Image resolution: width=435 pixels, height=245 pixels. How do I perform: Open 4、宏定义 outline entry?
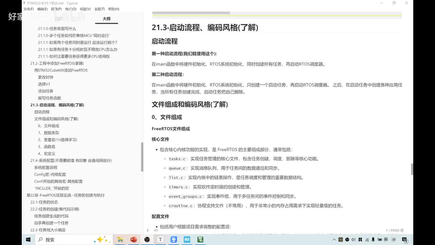[47, 153]
